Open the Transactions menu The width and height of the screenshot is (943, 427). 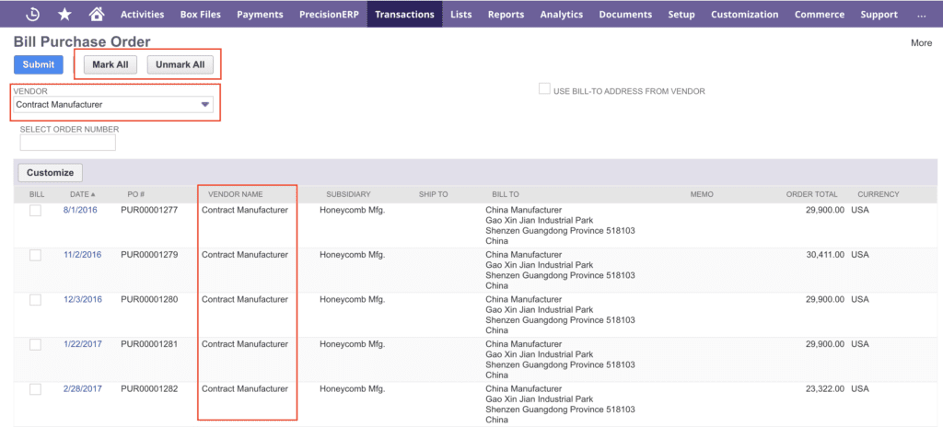point(404,15)
